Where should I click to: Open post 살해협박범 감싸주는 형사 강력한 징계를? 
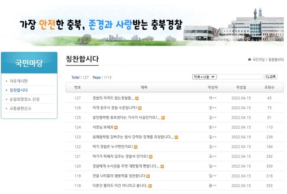click(133, 137)
